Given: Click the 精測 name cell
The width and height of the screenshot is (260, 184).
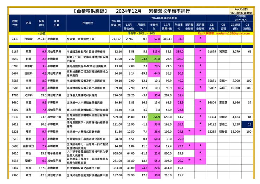Looking at the screenshot, I should click(x=28, y=139).
